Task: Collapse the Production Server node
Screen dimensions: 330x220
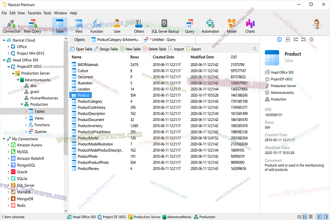Action: [13, 73]
